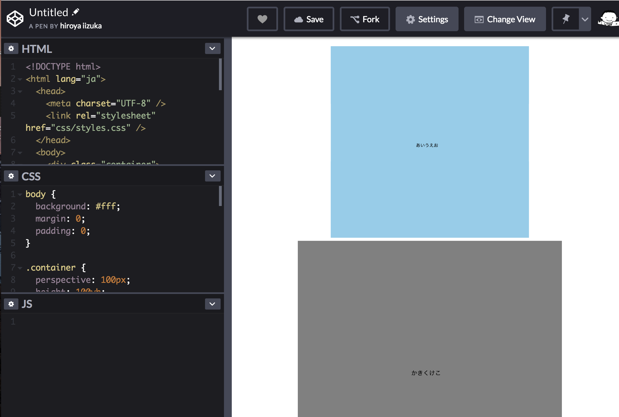Collapse the HTML editor panel
619x417 pixels.
tap(212, 48)
